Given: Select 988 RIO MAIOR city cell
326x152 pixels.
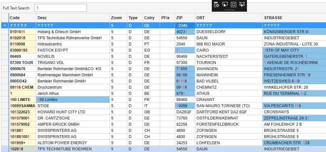Looking at the screenshot, I should tap(229, 44).
